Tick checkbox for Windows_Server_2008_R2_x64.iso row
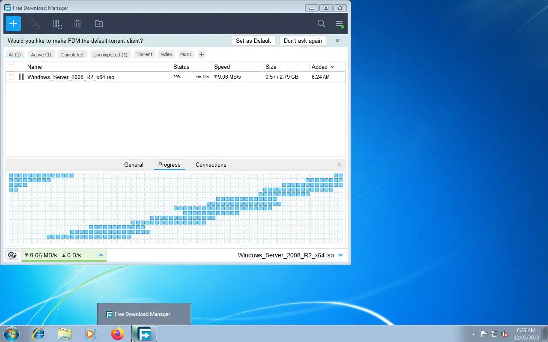Viewport: 548px width, 342px height. 12,77
